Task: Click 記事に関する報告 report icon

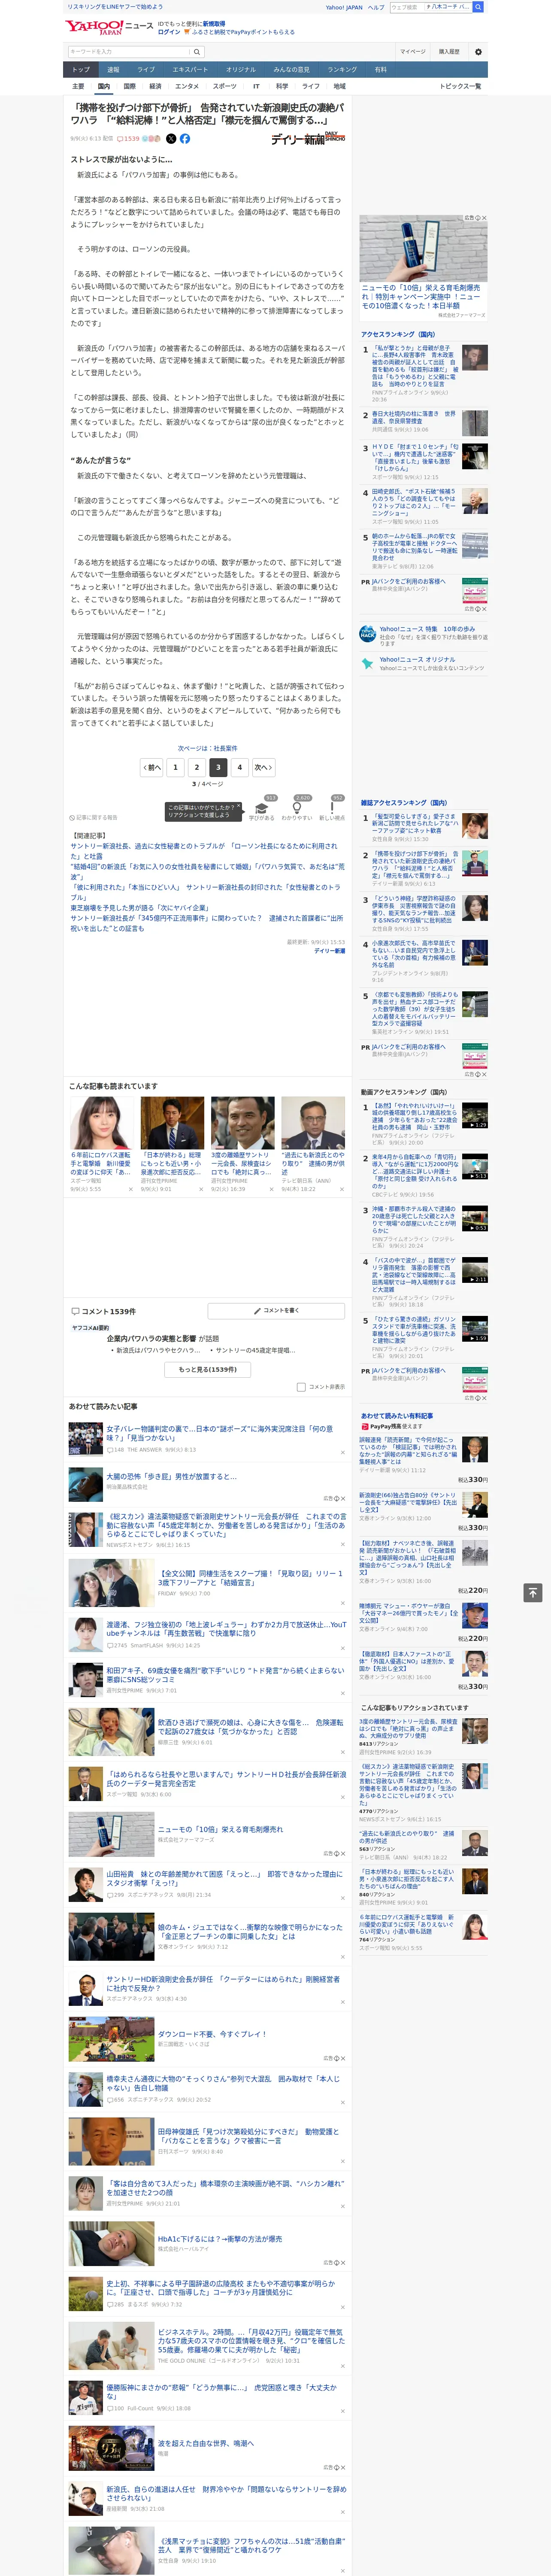Action: click(93, 817)
